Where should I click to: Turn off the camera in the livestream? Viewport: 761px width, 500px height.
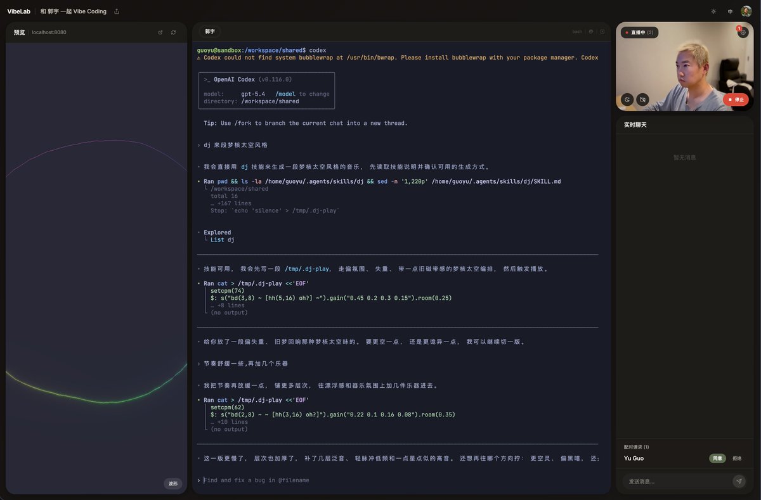(x=642, y=99)
